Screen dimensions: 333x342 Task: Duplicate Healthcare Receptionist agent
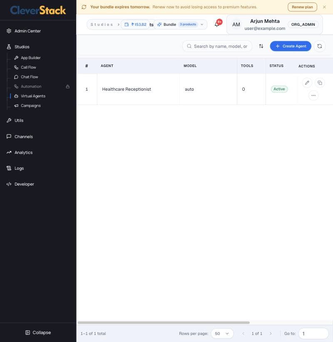[x=320, y=83]
